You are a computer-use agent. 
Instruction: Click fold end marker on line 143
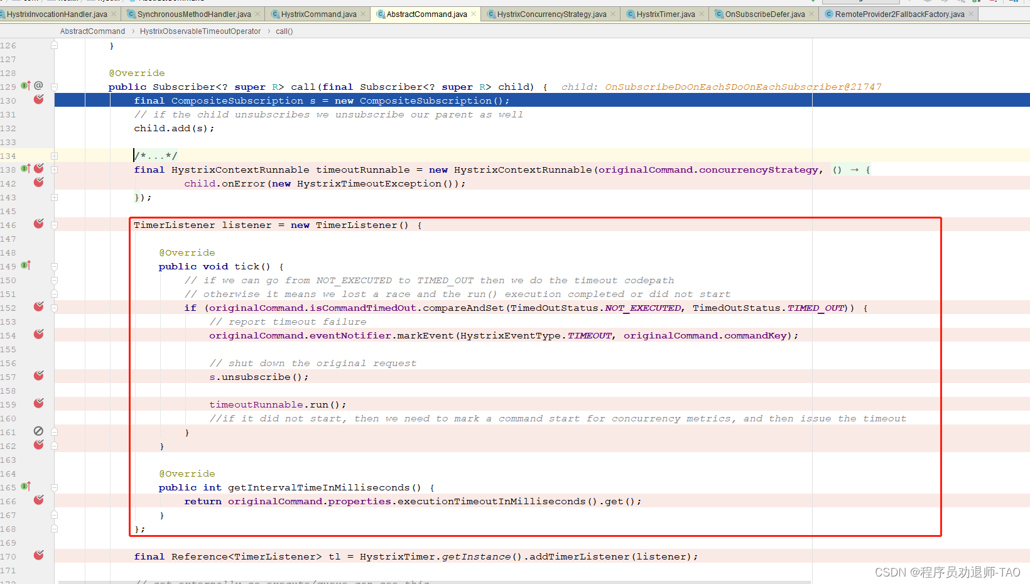55,197
